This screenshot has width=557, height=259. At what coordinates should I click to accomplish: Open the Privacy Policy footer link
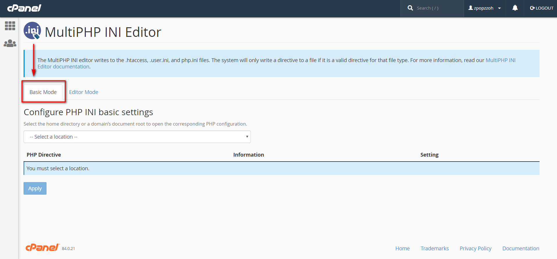(x=475, y=249)
